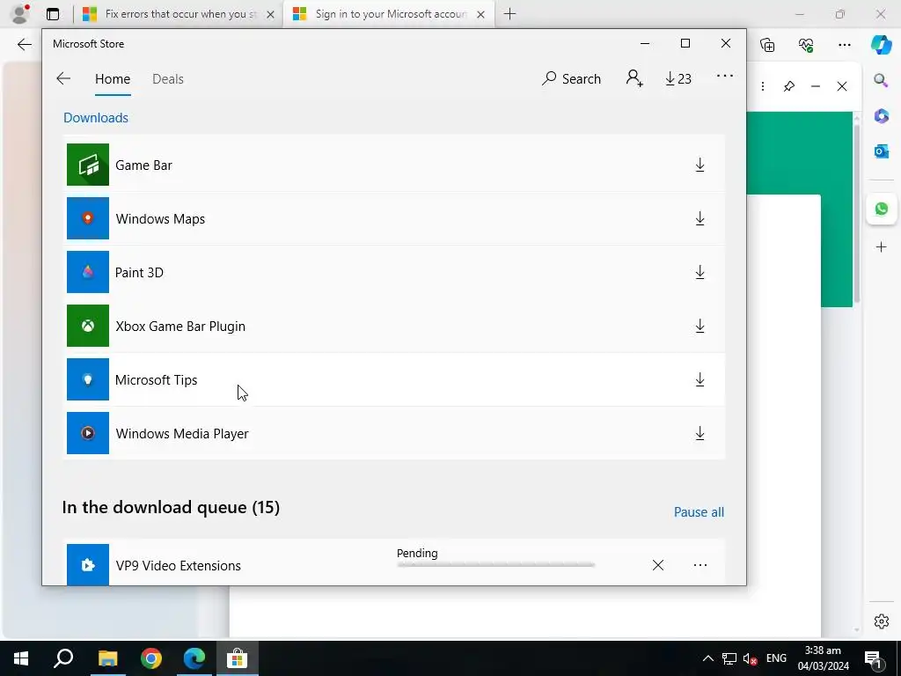
Task: Launch Google Chrome from the taskbar
Action: pos(151,658)
